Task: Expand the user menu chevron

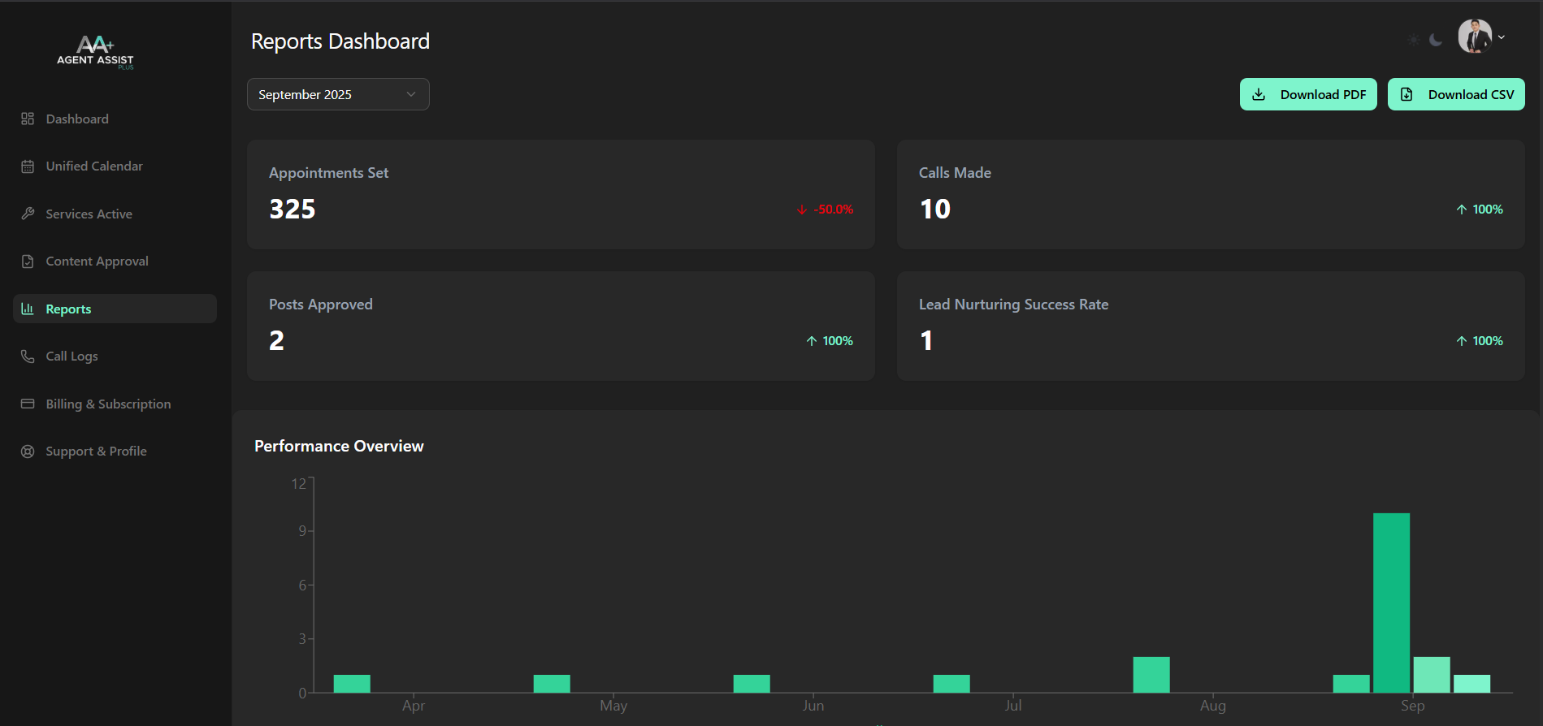Action: (1502, 37)
